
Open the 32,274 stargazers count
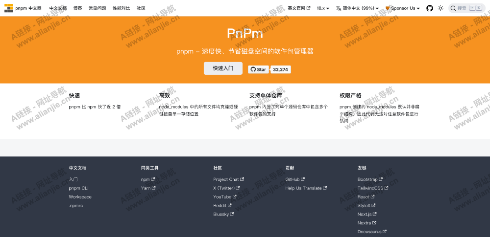coord(280,69)
